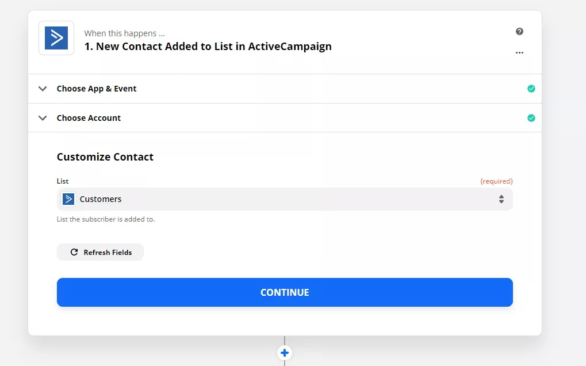
Task: Open the help question mark icon
Action: (x=519, y=32)
